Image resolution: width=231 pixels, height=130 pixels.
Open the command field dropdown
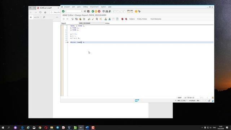coord(82,11)
